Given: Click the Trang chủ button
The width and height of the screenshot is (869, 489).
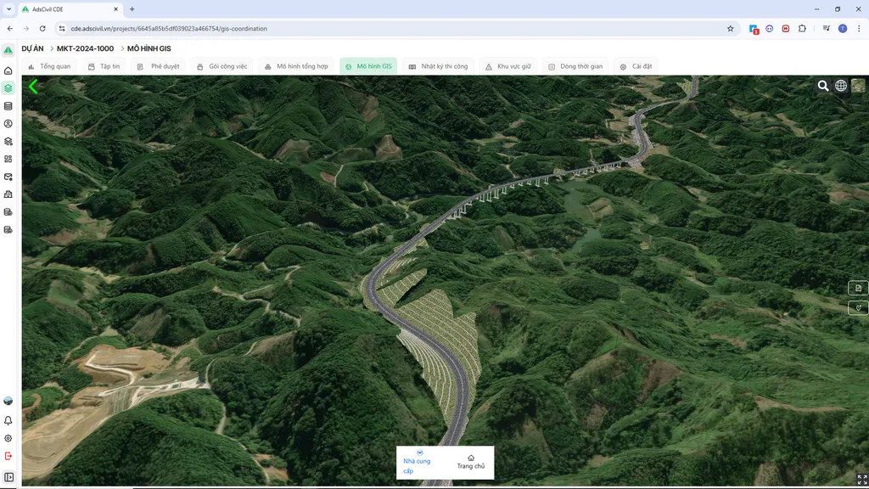Looking at the screenshot, I should pyautogui.click(x=470, y=463).
